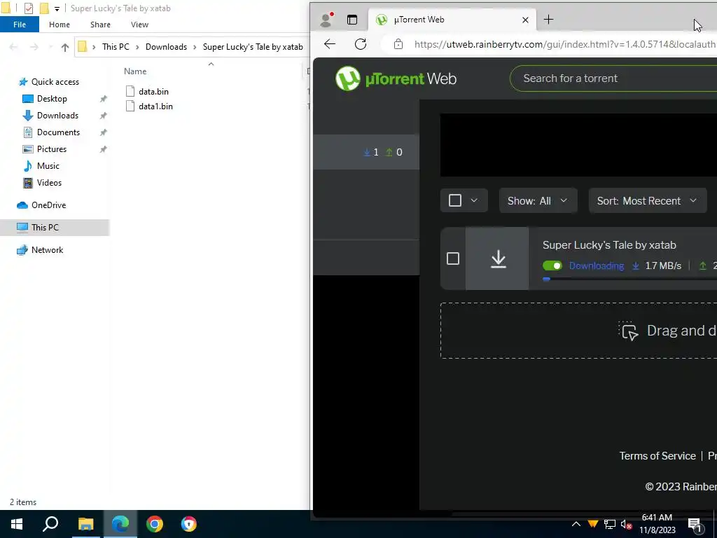Go back in the Edge browser
Viewport: 717px width, 538px height.
coord(330,44)
